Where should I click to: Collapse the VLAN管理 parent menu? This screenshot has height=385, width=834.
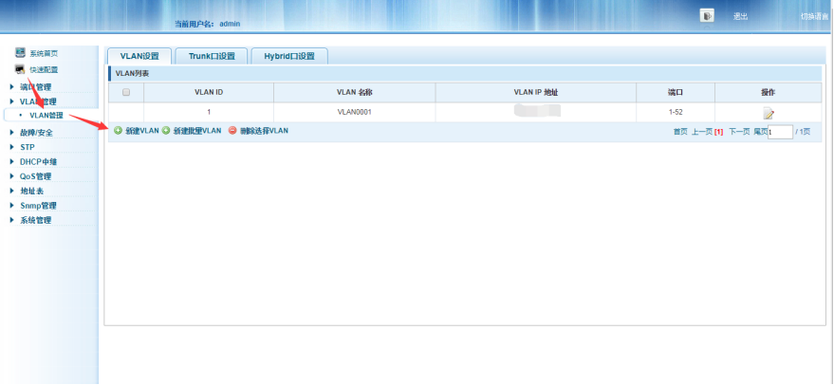point(38,101)
